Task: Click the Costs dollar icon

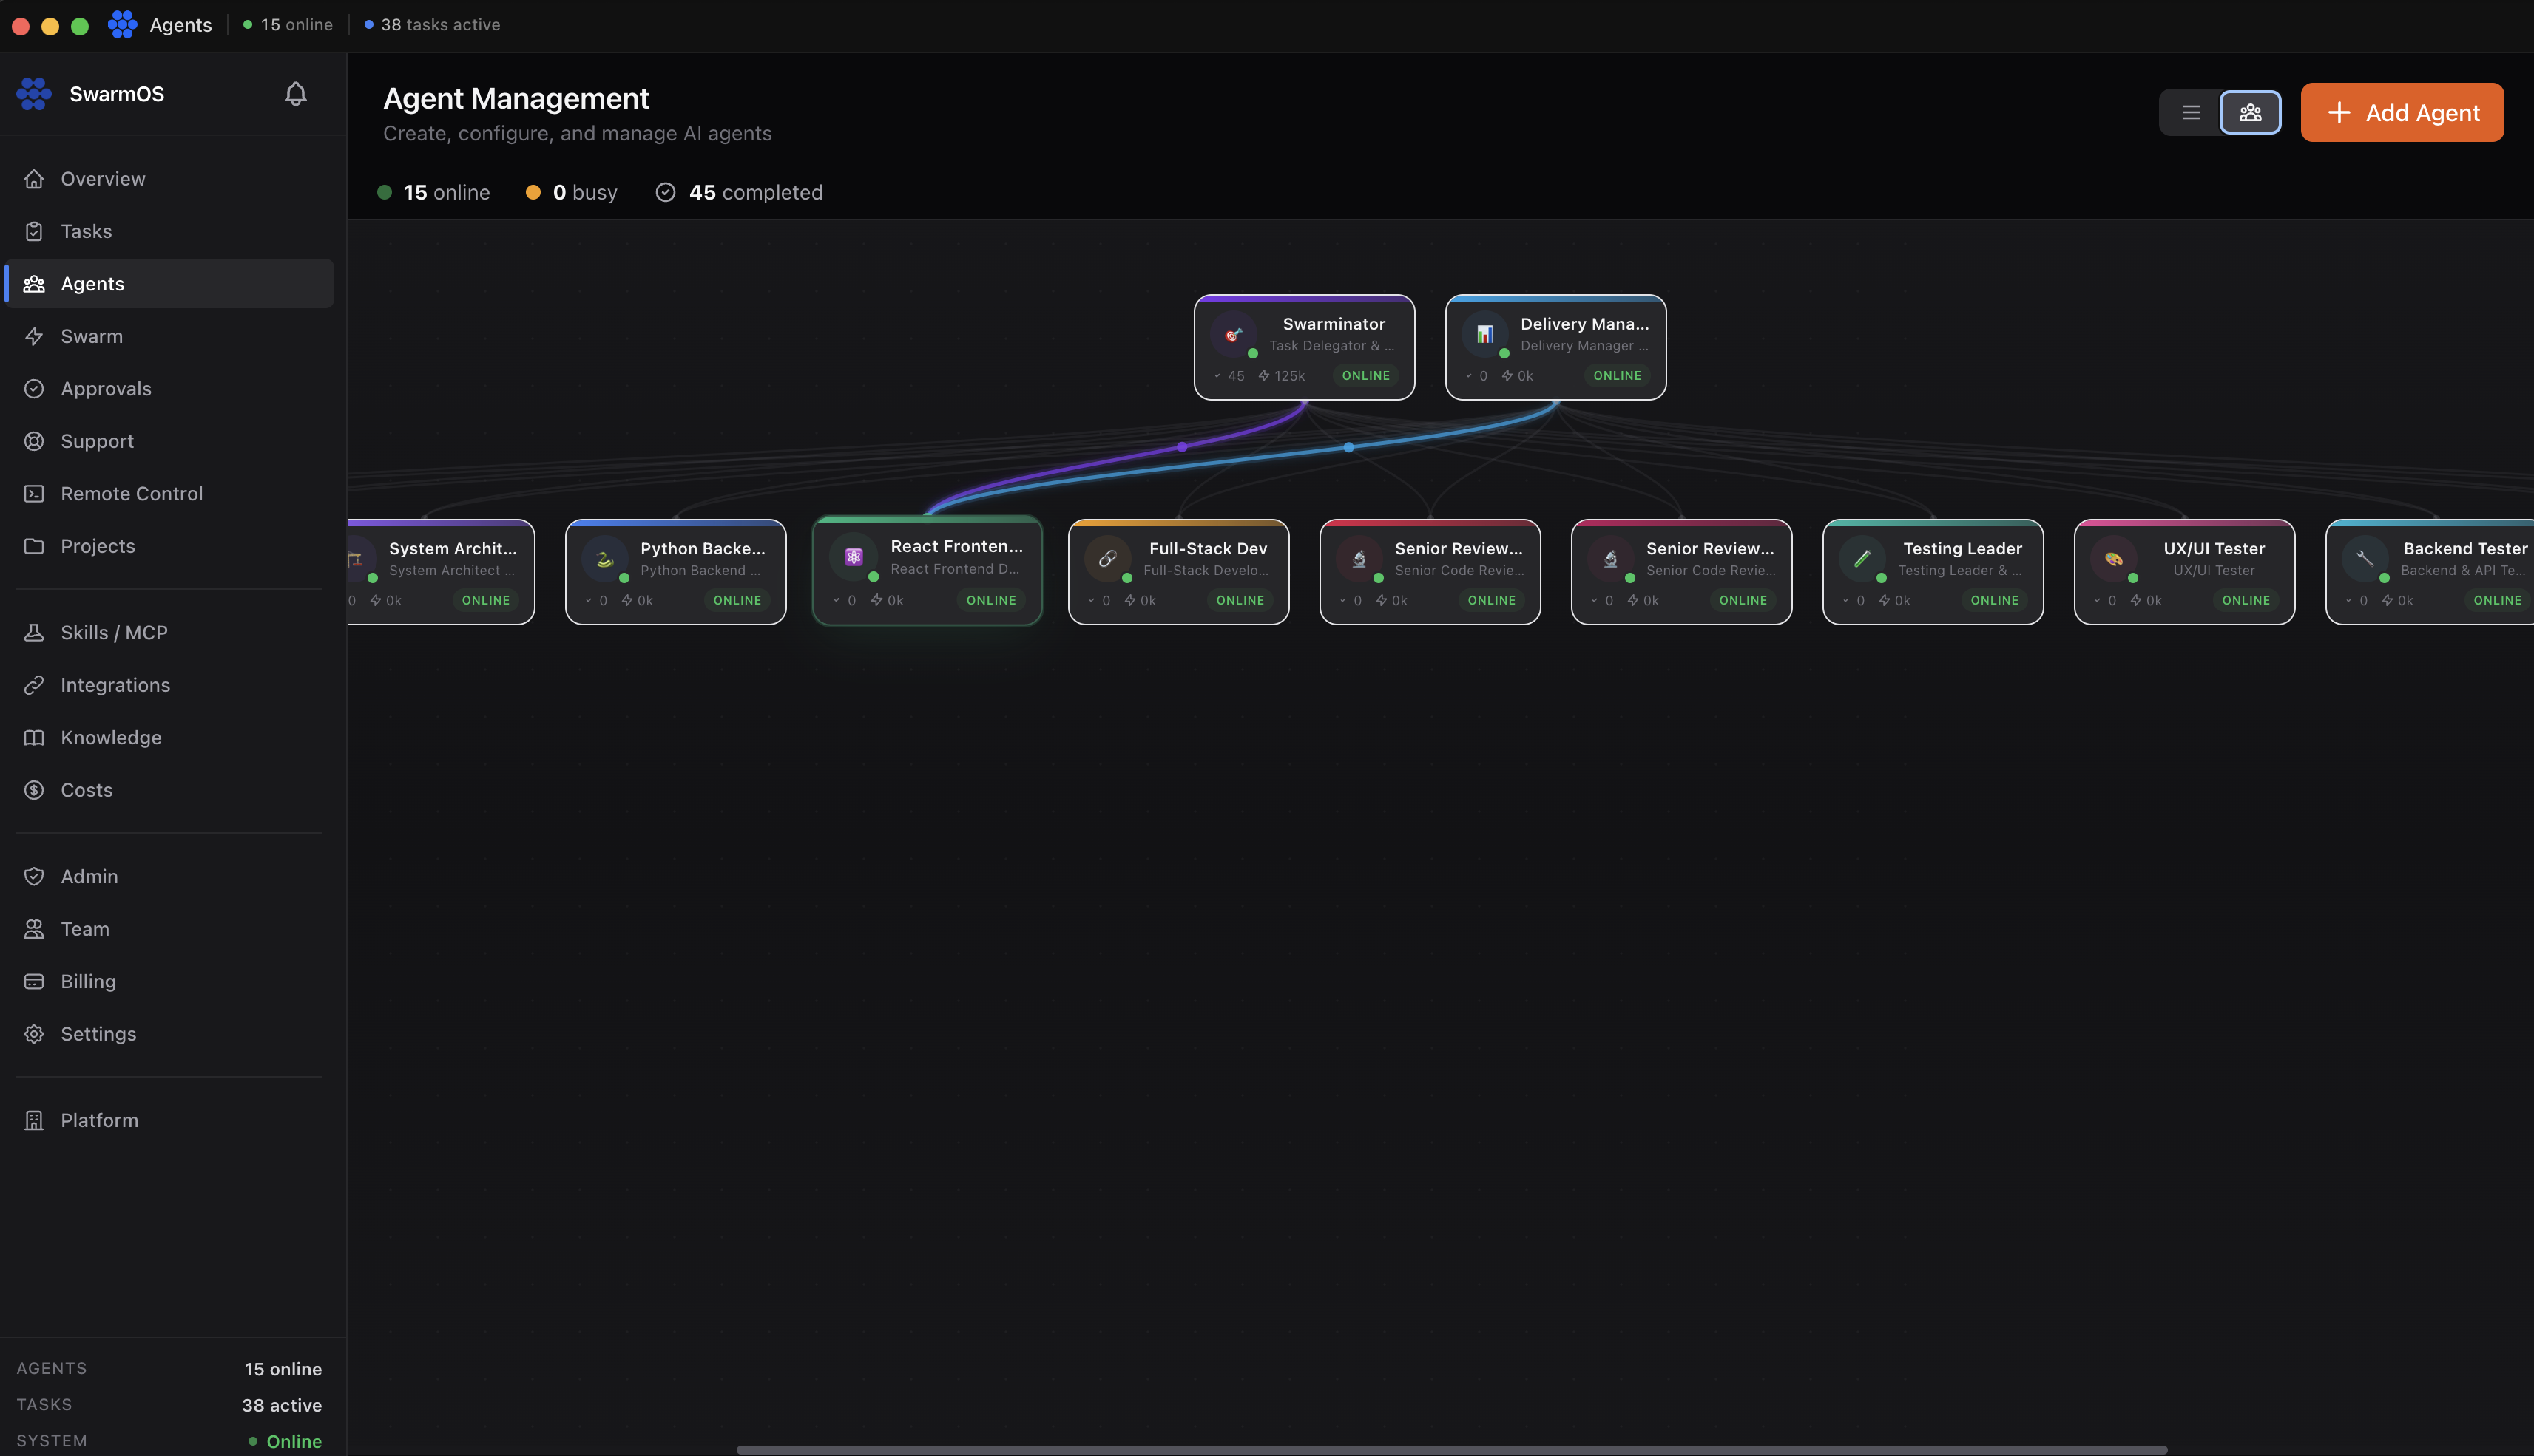Action: click(34, 789)
